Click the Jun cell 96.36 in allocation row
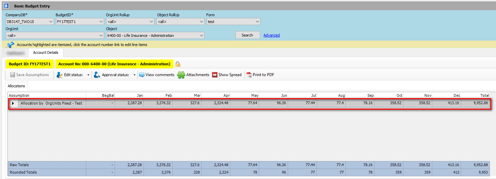This screenshot has height=179, width=496. pos(273,103)
